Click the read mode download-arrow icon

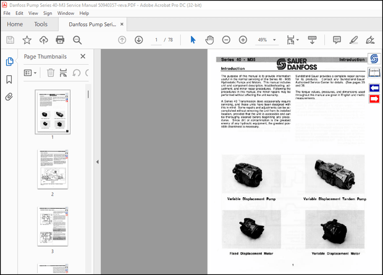(312, 40)
